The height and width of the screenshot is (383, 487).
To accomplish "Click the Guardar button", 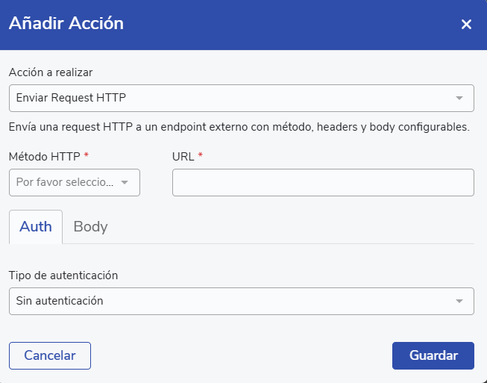I will point(433,355).
